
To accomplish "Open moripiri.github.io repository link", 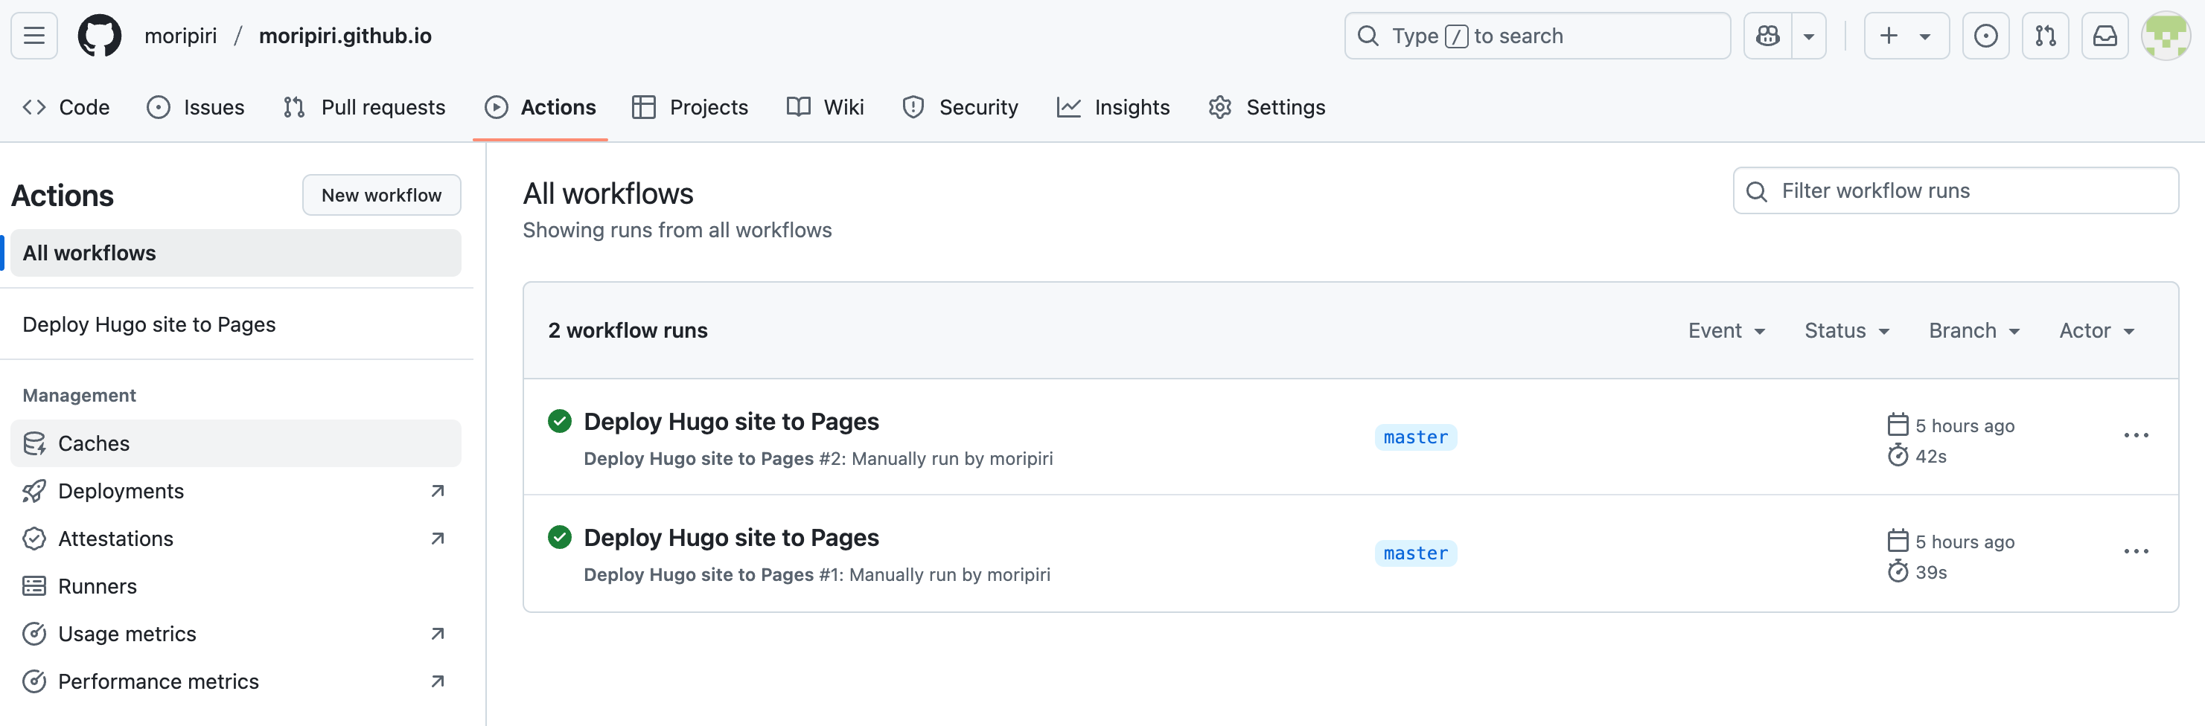I will [x=345, y=36].
